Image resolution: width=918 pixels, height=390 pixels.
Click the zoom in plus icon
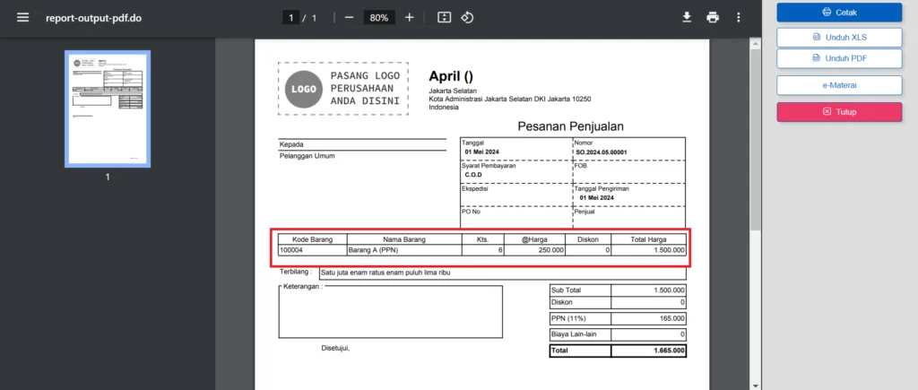(x=409, y=18)
